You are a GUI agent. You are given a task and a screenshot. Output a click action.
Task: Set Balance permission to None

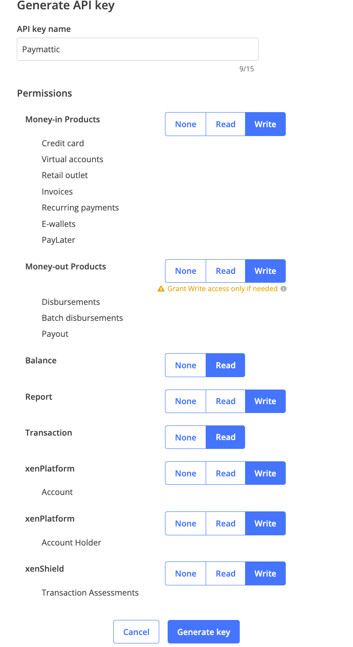(185, 365)
